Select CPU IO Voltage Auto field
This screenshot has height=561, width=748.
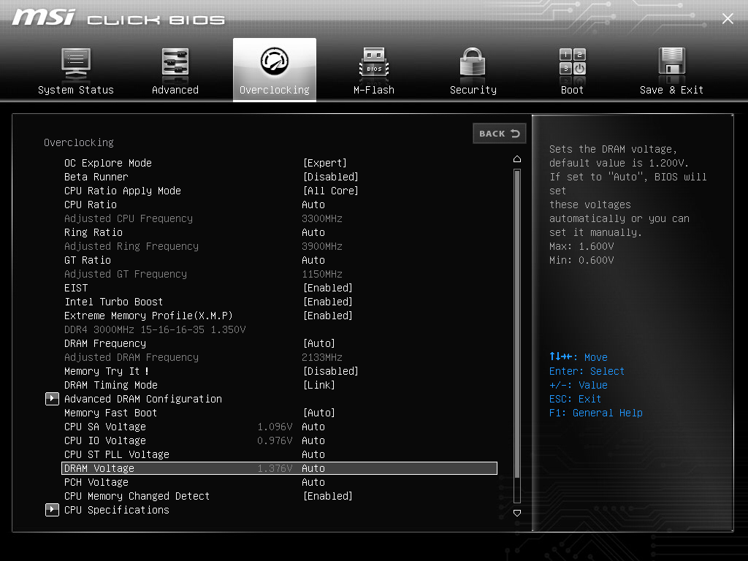coord(313,440)
